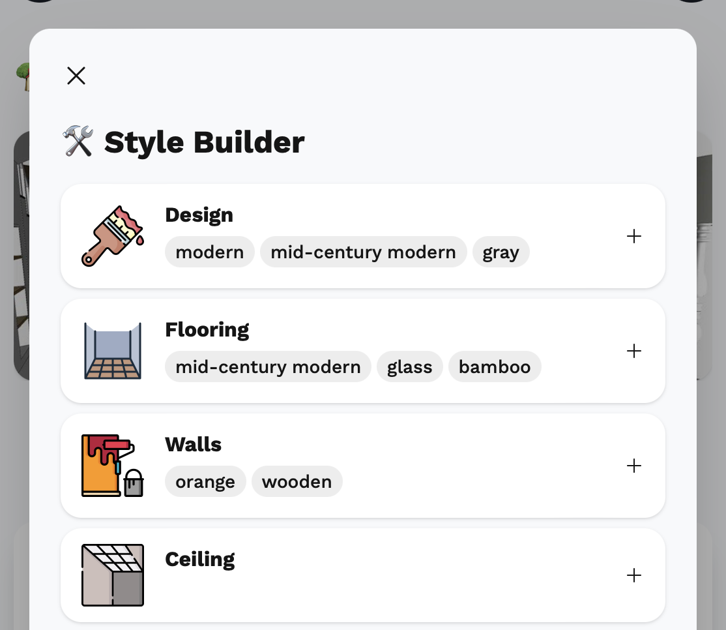Expand Walls options with plus
This screenshot has height=630, width=726.
click(633, 466)
